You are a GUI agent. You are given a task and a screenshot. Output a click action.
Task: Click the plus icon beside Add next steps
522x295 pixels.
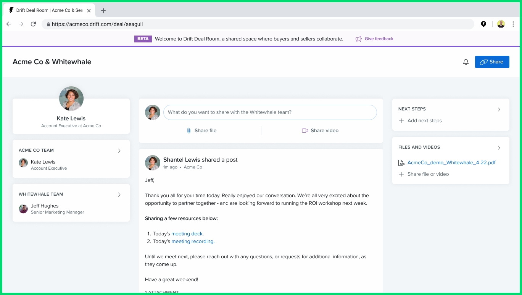point(401,121)
